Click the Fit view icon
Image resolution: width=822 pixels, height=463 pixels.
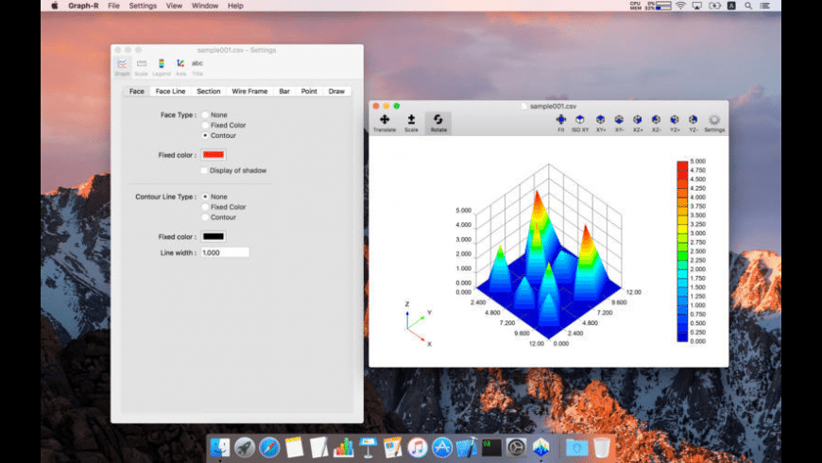click(x=560, y=122)
